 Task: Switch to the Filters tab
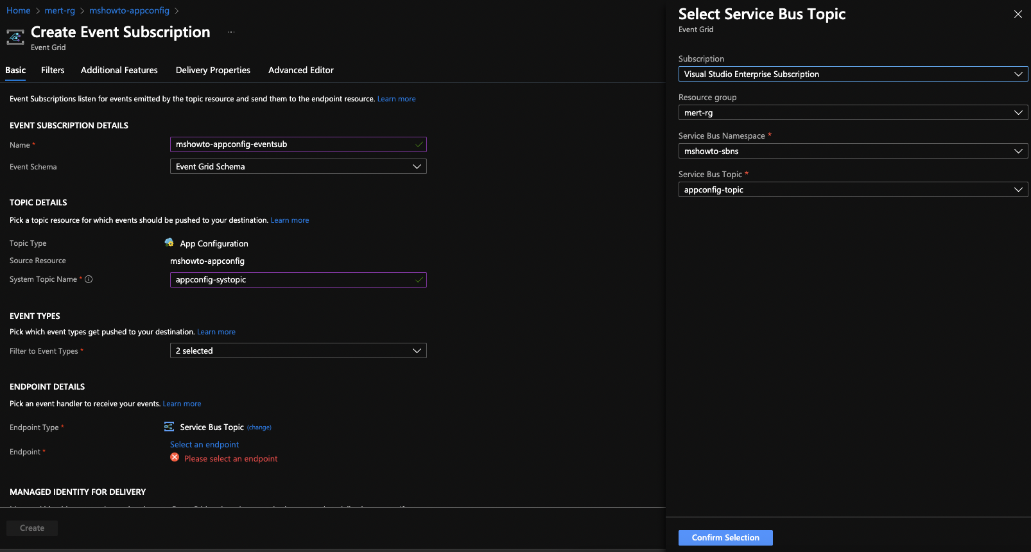[53, 70]
